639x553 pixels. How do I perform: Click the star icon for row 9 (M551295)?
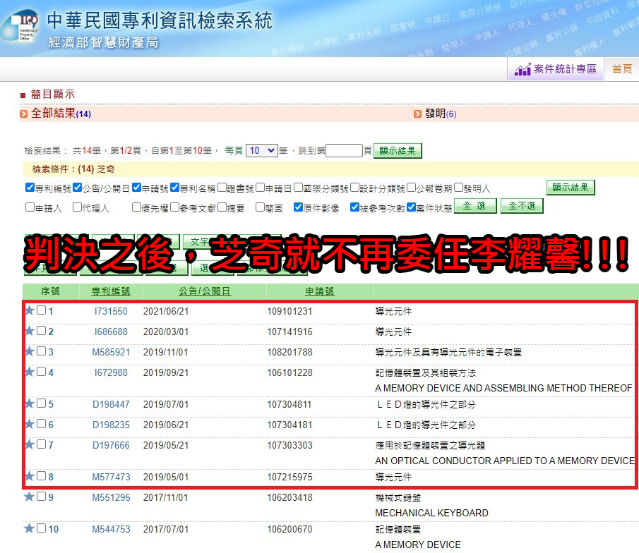pyautogui.click(x=30, y=497)
